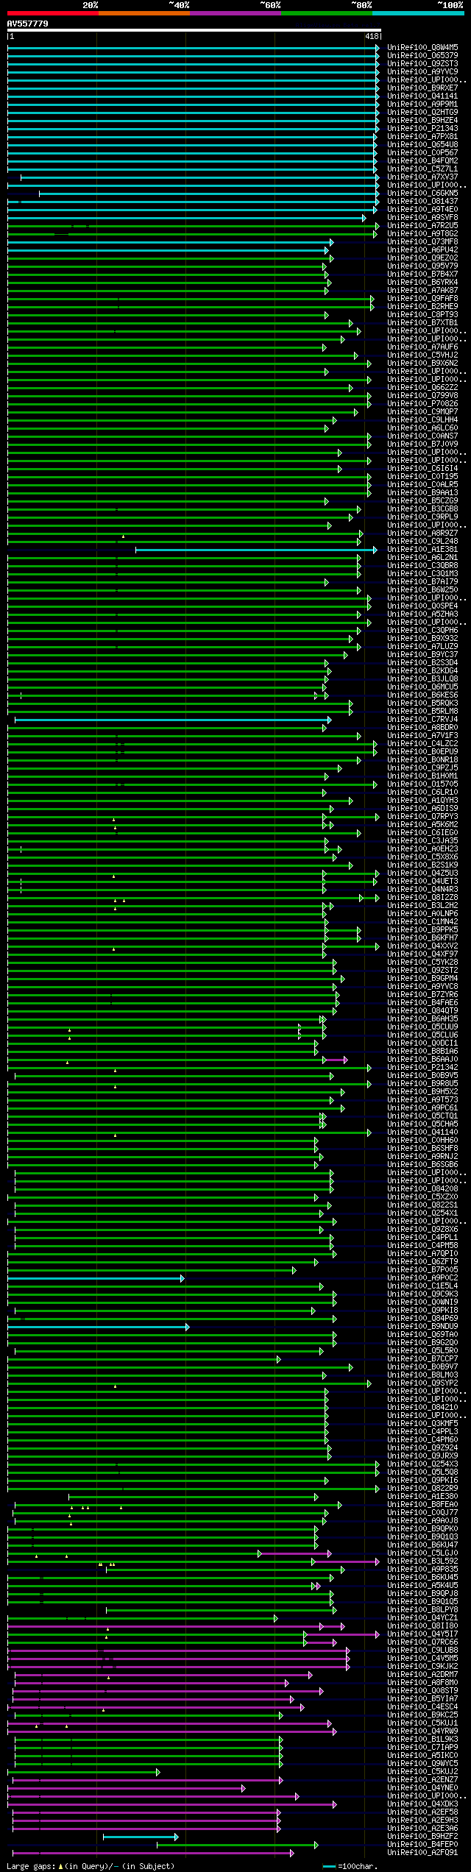Click the label UniRef100_Q4YRW9

422,1731
